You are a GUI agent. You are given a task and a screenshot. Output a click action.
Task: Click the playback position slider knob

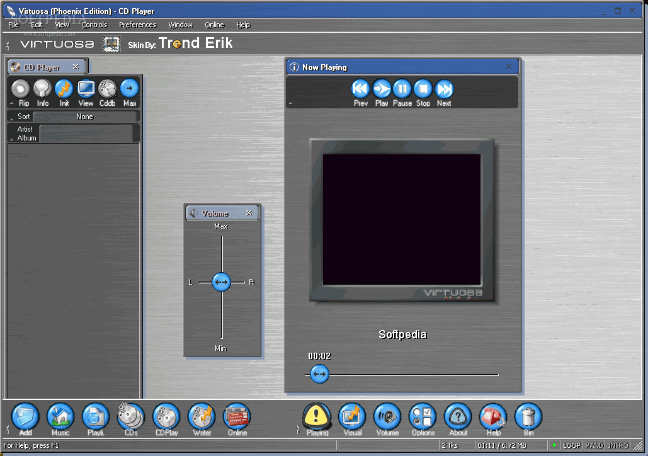click(x=319, y=374)
